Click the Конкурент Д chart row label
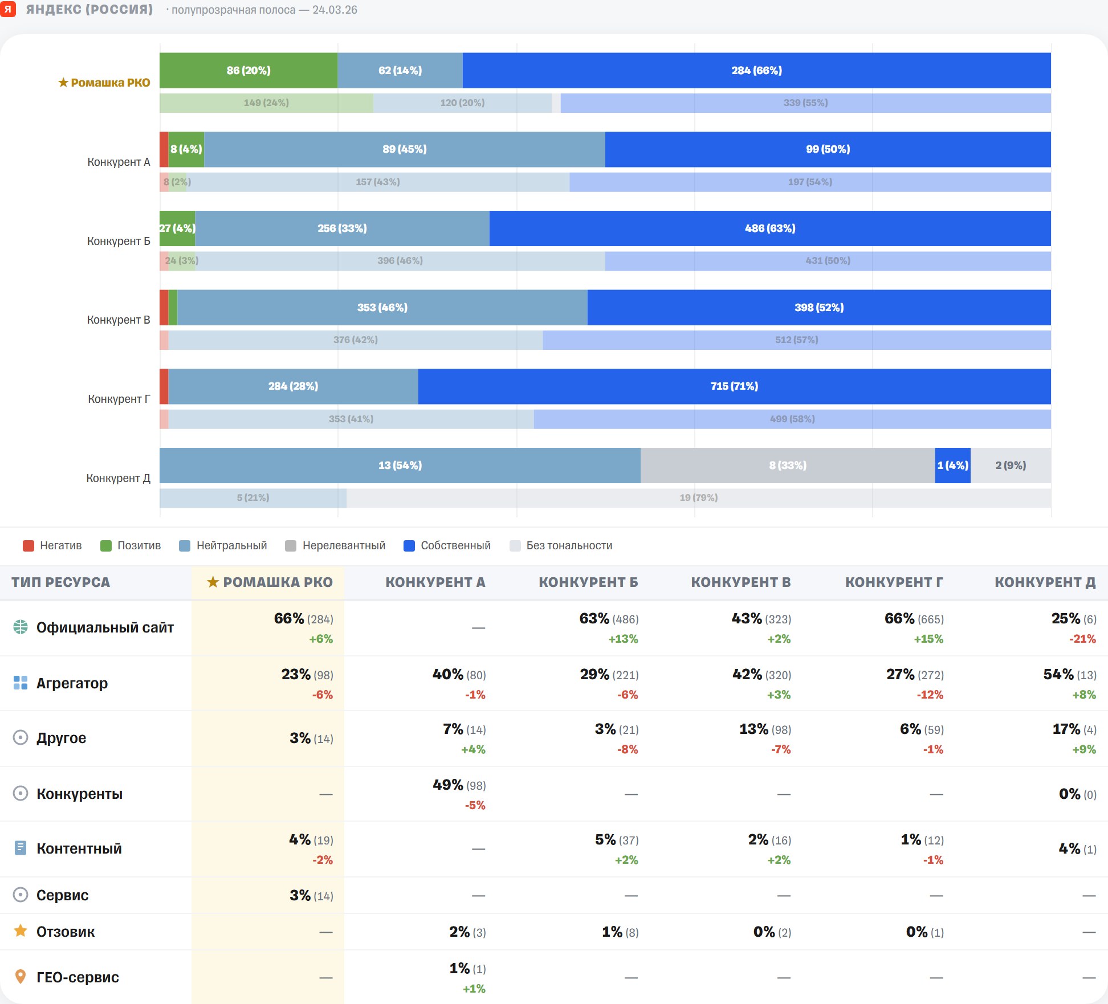The image size is (1108, 1004). click(x=119, y=478)
